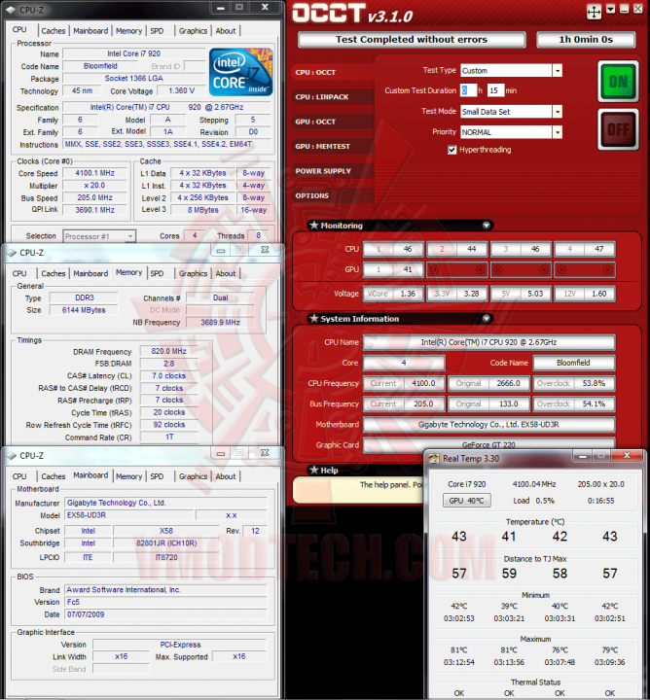Switch to Caches tab in top CPU-Z

click(54, 31)
